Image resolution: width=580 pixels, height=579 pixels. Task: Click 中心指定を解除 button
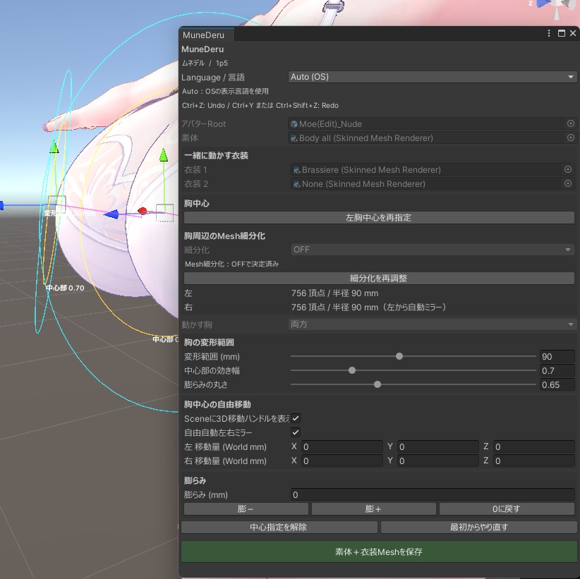279,527
